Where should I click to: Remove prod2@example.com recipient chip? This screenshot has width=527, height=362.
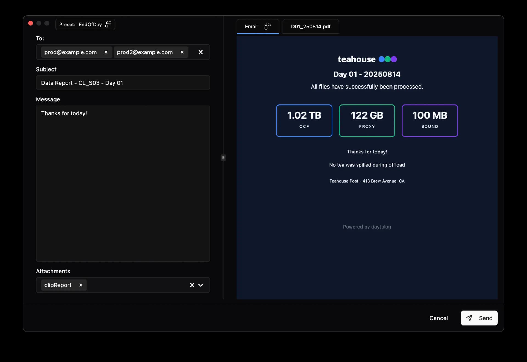click(182, 52)
